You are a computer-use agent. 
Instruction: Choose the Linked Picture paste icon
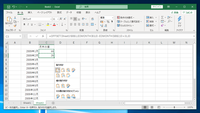tap(74, 96)
